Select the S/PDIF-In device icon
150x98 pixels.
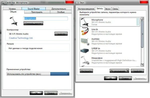(84, 51)
